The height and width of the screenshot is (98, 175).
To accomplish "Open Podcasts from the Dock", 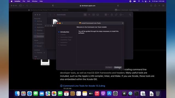I will click(x=103, y=94).
